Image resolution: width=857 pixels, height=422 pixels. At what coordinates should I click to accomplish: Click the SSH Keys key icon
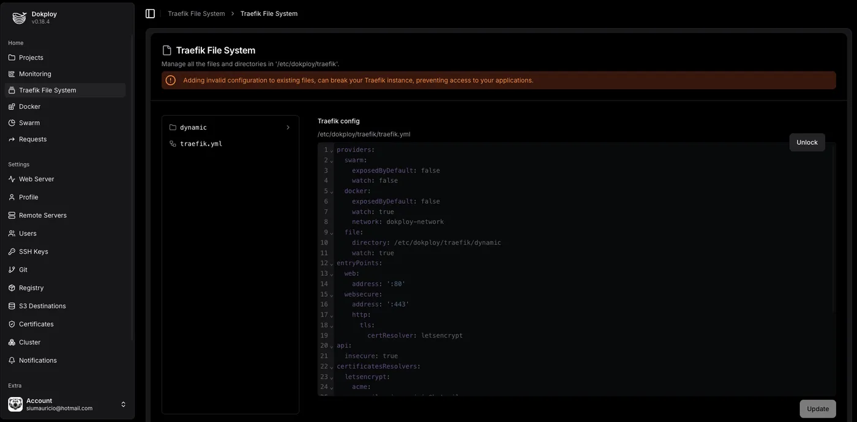point(12,251)
